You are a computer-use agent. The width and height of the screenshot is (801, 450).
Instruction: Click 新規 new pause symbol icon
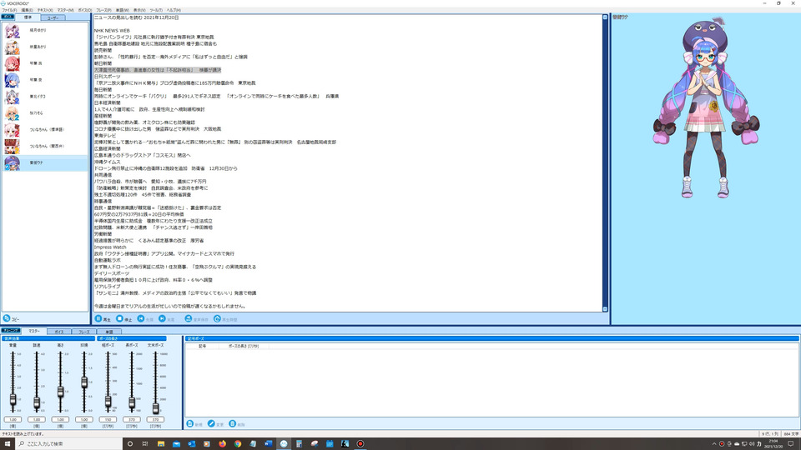[x=190, y=424]
